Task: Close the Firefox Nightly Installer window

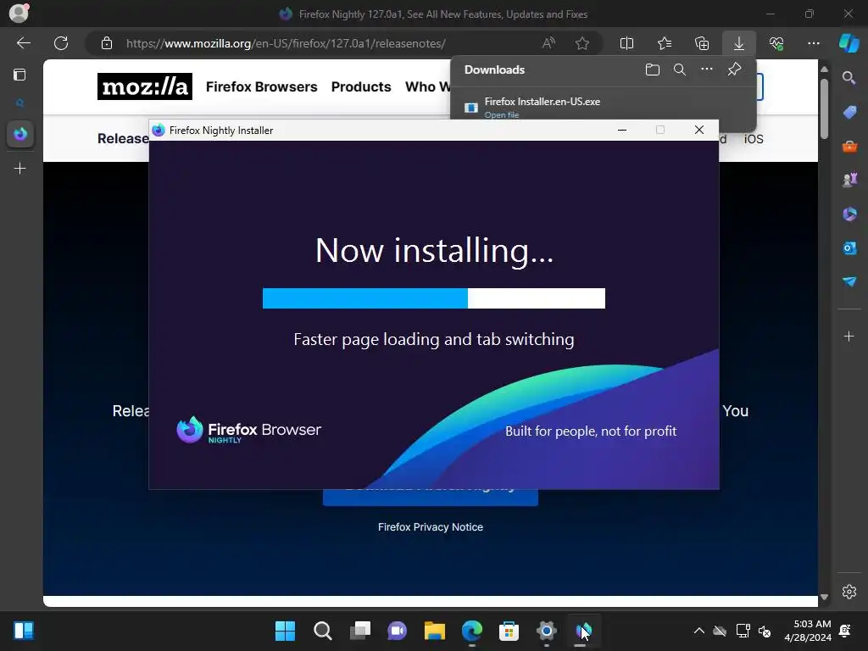Action: click(x=699, y=130)
